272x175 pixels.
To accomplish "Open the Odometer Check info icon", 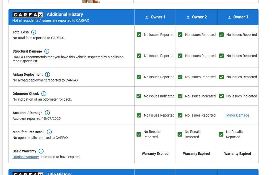I will click(44, 94).
